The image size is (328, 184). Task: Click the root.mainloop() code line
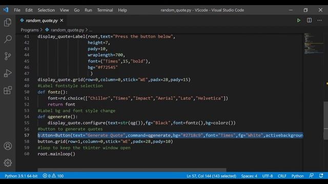pyautogui.click(x=56, y=154)
